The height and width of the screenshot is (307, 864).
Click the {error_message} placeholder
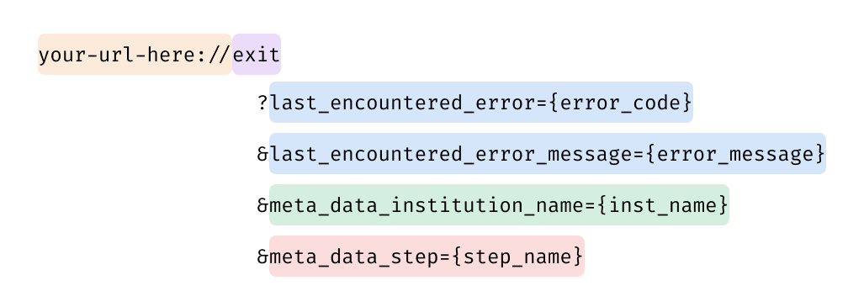pyautogui.click(x=735, y=154)
